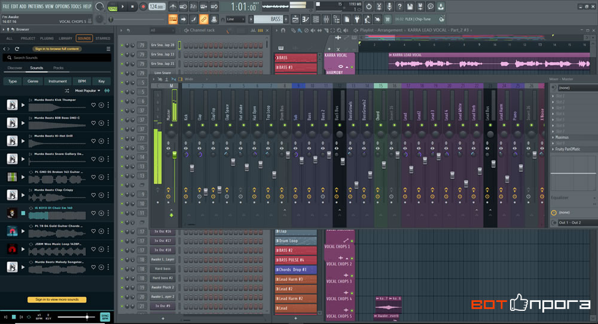Stop playback with the stop button
The height and width of the screenshot is (324, 598).
pos(132,7)
